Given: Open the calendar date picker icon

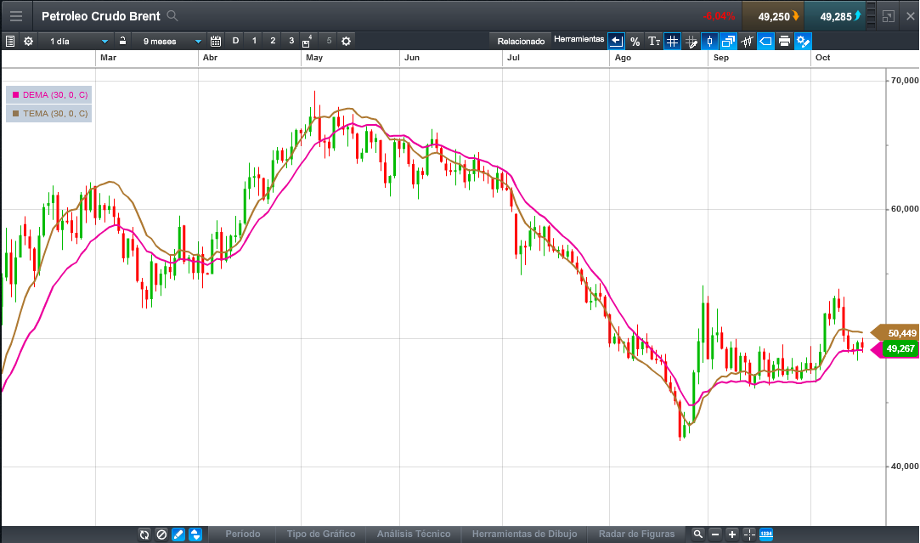Looking at the screenshot, I should tap(215, 41).
